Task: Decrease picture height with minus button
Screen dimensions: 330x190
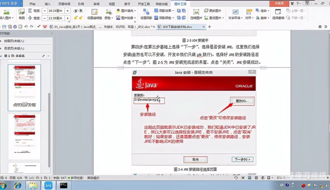Action: 45,11
